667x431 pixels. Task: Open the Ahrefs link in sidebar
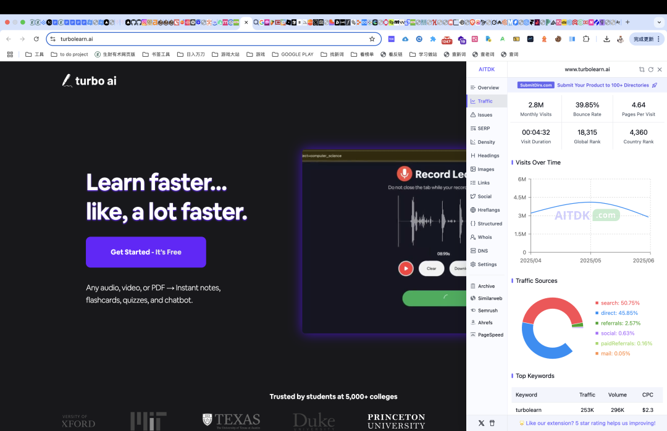[x=481, y=322]
